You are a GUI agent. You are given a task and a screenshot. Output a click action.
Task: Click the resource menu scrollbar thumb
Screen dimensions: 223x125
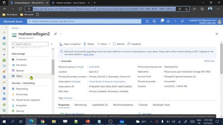click(x=53, y=67)
